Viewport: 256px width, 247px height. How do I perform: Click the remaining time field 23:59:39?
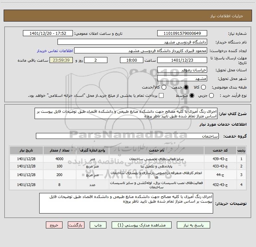[61, 60]
